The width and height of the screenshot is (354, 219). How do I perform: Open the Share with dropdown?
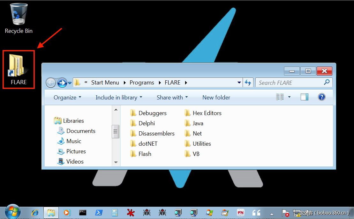[172, 98]
